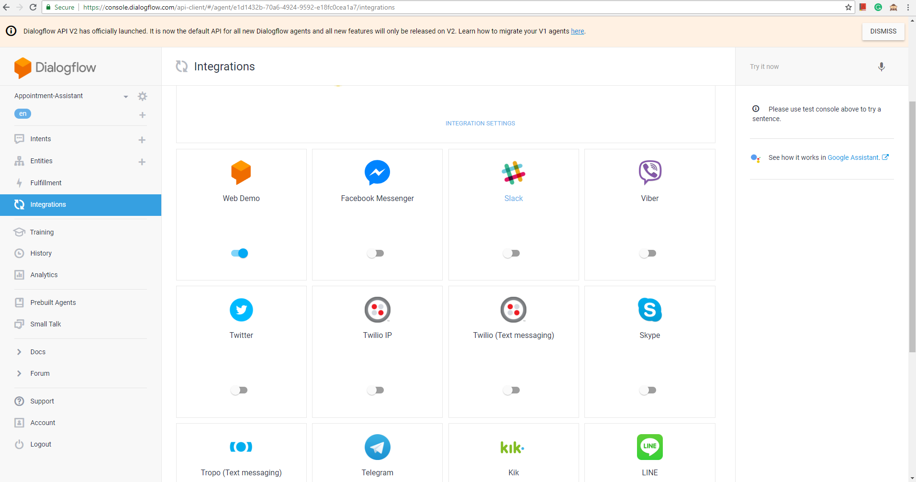This screenshot has width=916, height=482.
Task: Navigate back in the browser
Action: [6, 7]
